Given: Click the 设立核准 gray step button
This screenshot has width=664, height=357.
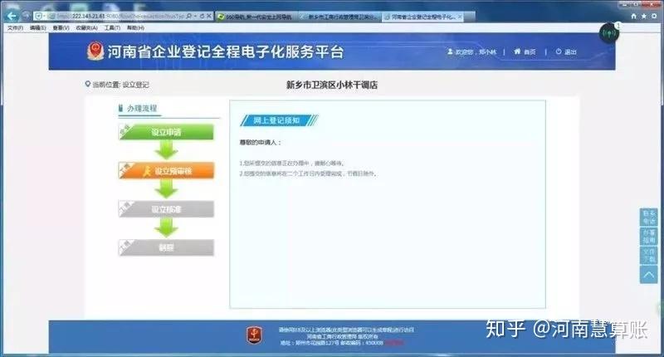Looking at the screenshot, I should pos(166,209).
